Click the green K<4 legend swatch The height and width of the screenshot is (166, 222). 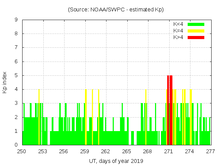(x=196, y=24)
